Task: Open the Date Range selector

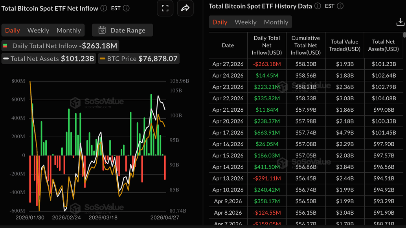Action: (x=122, y=30)
